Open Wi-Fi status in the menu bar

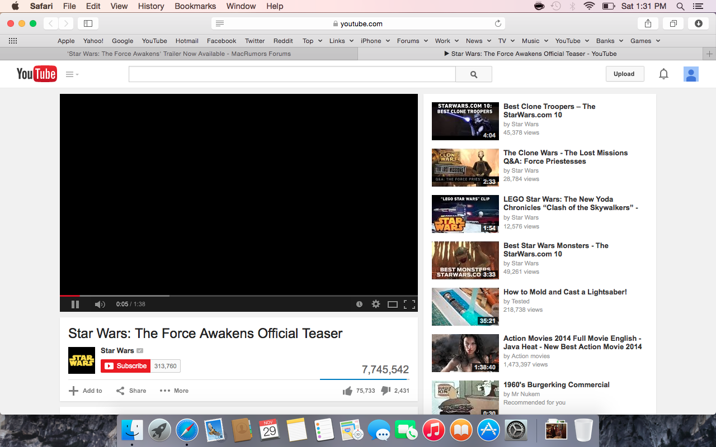[588, 6]
